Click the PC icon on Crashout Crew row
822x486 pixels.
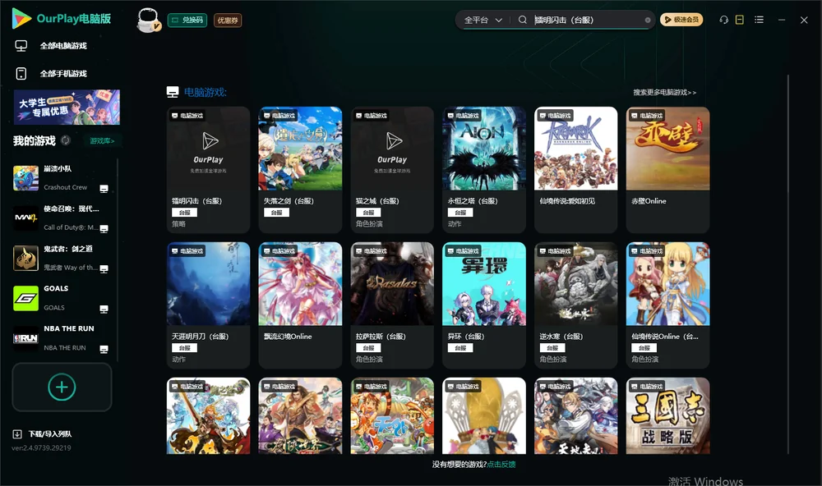tap(104, 189)
